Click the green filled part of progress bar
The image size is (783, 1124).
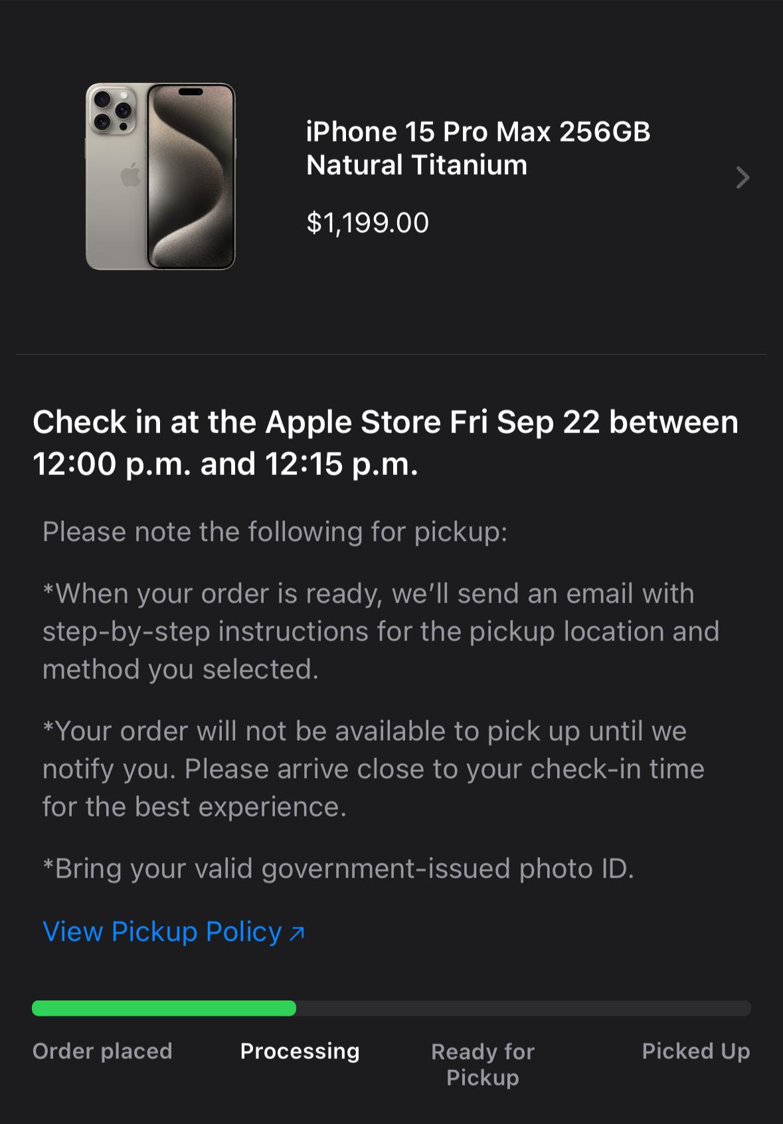click(x=163, y=1008)
